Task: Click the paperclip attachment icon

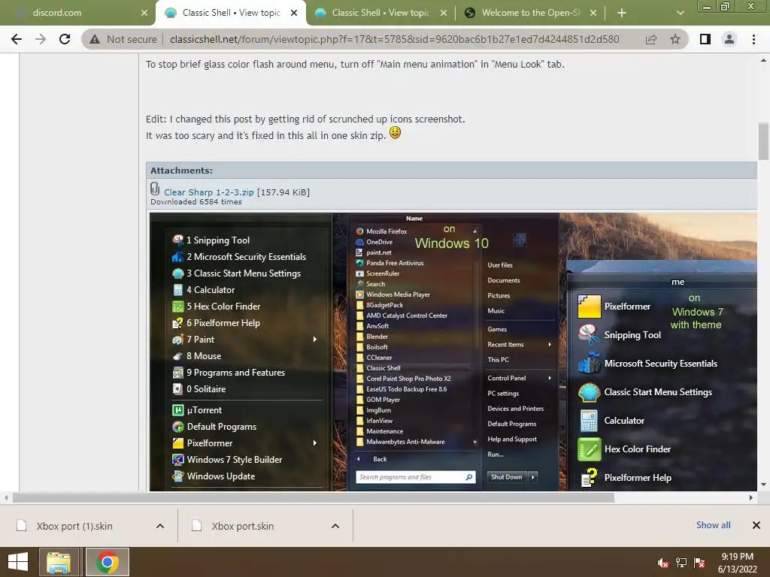Action: coord(155,189)
